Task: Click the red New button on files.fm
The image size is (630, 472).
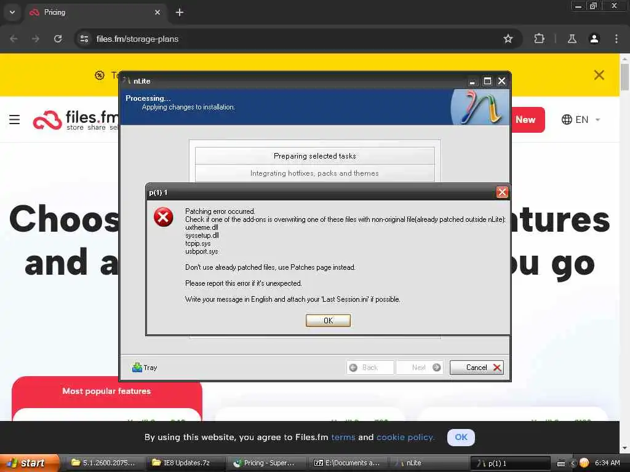Action: 527,120
